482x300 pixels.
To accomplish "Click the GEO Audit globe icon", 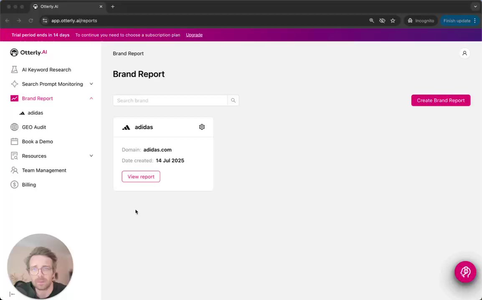I will tap(14, 127).
